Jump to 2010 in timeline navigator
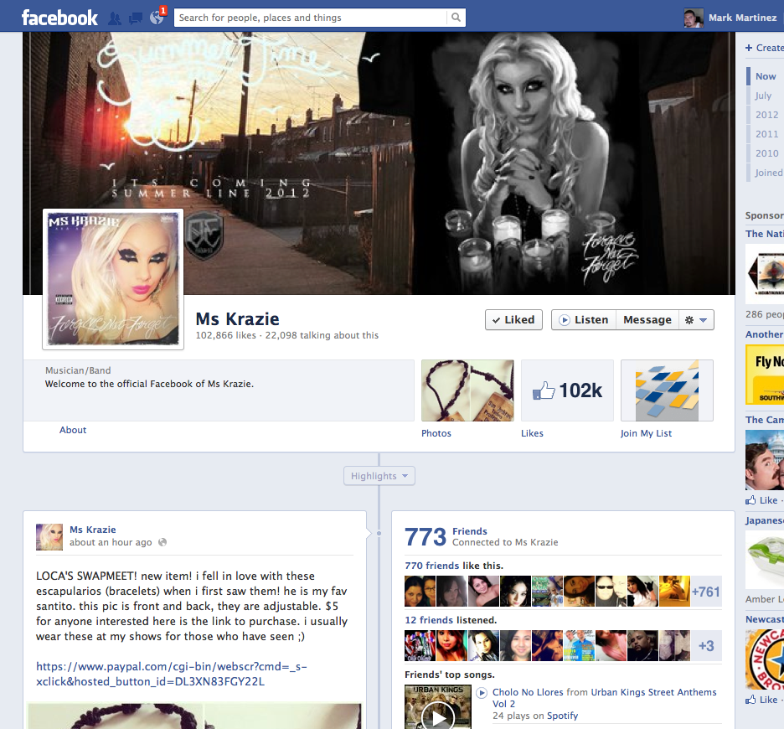The width and height of the screenshot is (784, 729). point(767,153)
